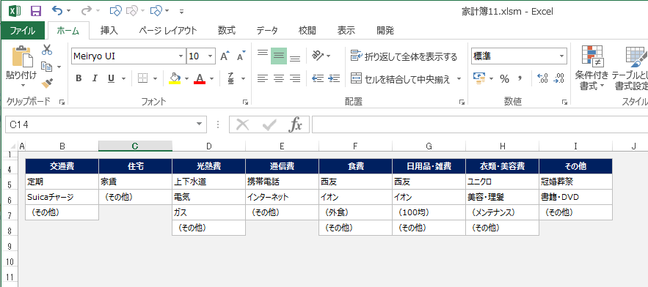Screen dimensions: 648x287
Task: Click the Undo arrow icon
Action: click(57, 11)
